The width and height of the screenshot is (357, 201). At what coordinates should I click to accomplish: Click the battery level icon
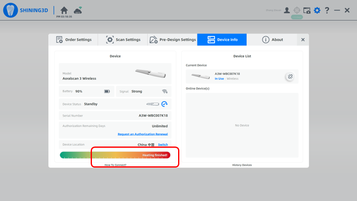[107, 91]
